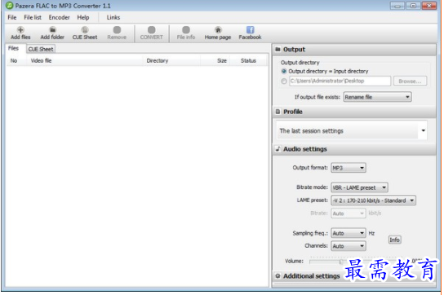This screenshot has height=295, width=444.
Task: Open the If output file exists dropdown
Action: [x=377, y=97]
